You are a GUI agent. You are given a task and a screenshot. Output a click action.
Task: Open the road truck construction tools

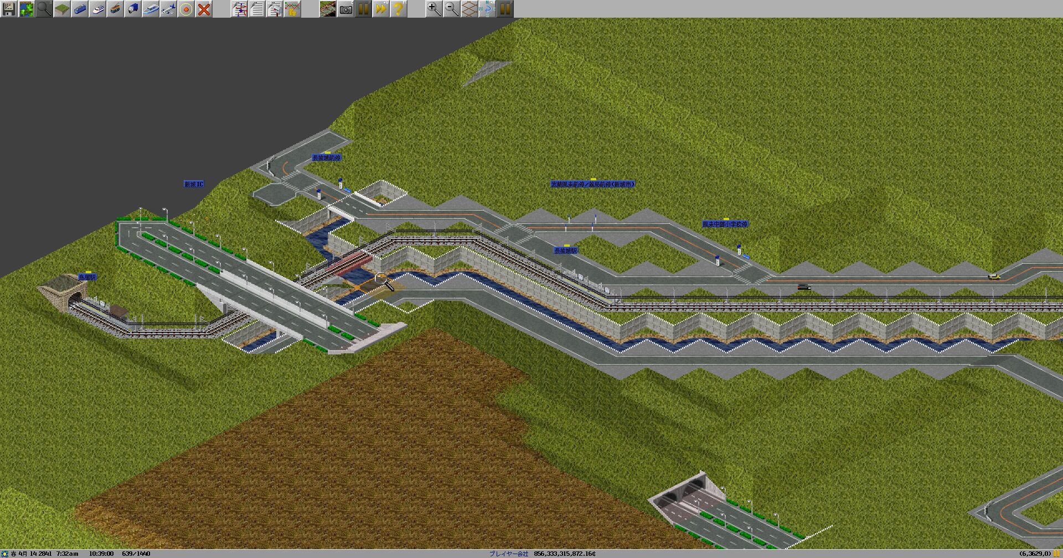coord(133,9)
